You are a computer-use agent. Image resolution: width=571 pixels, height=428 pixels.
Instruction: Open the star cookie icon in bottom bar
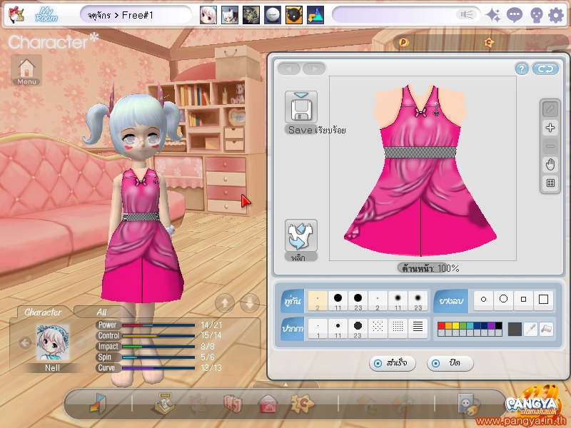tap(302, 403)
